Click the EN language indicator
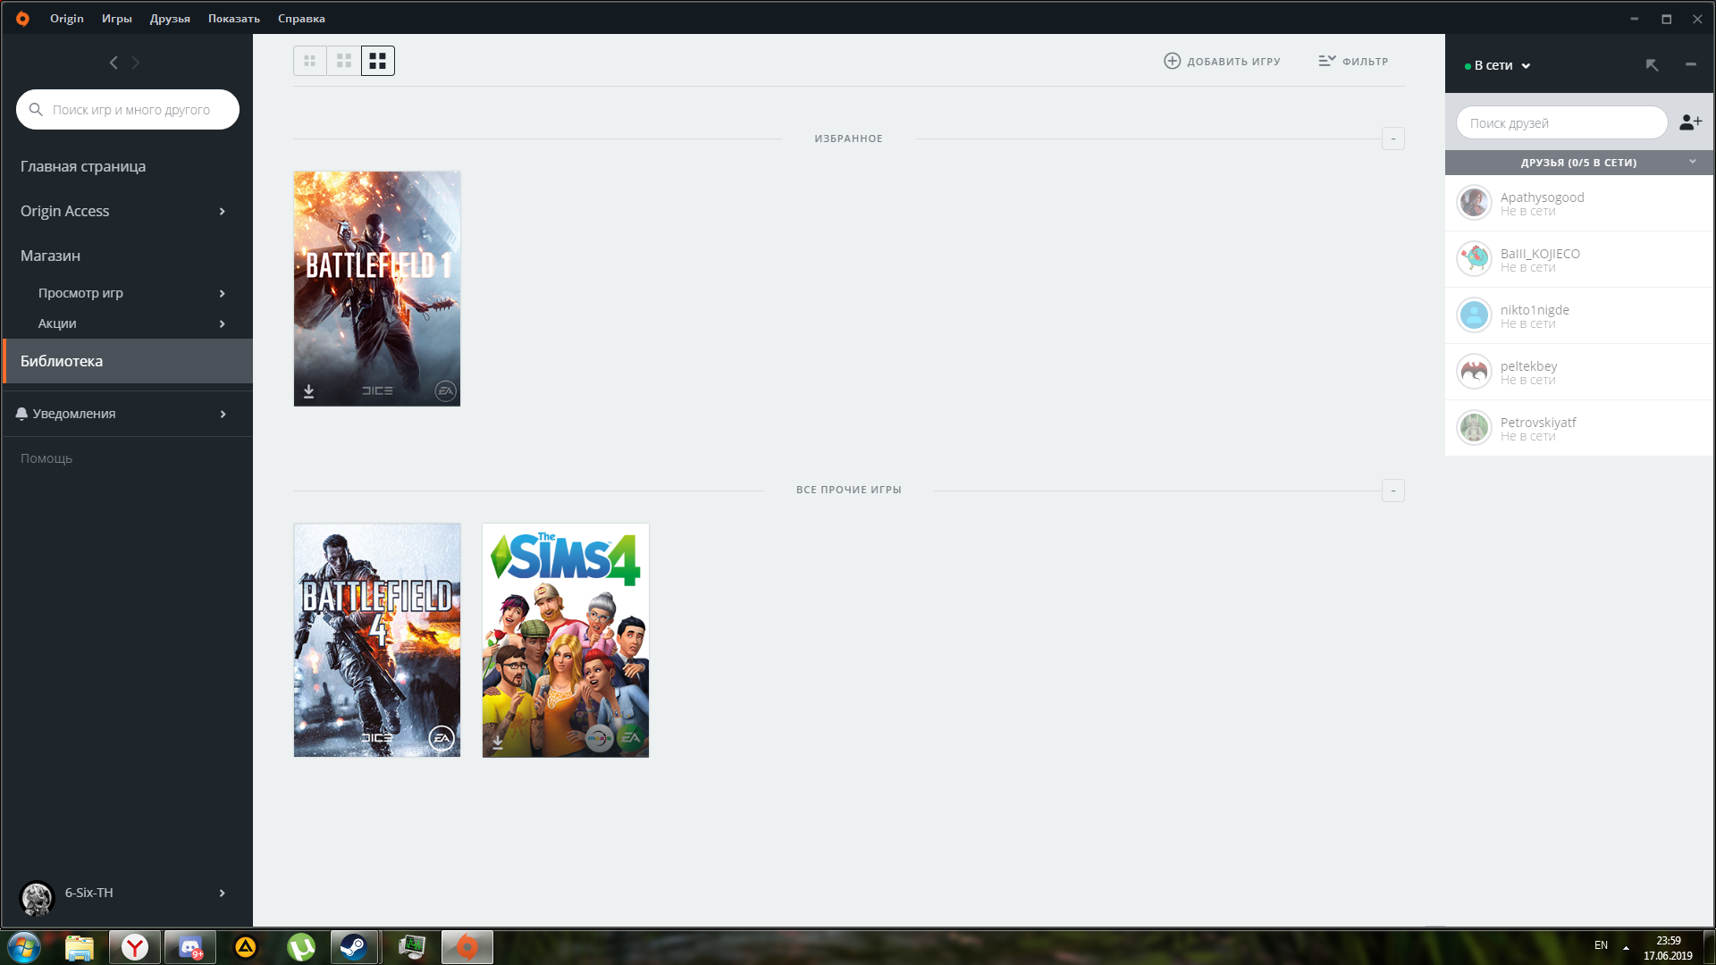The image size is (1716, 965). 1601,945
